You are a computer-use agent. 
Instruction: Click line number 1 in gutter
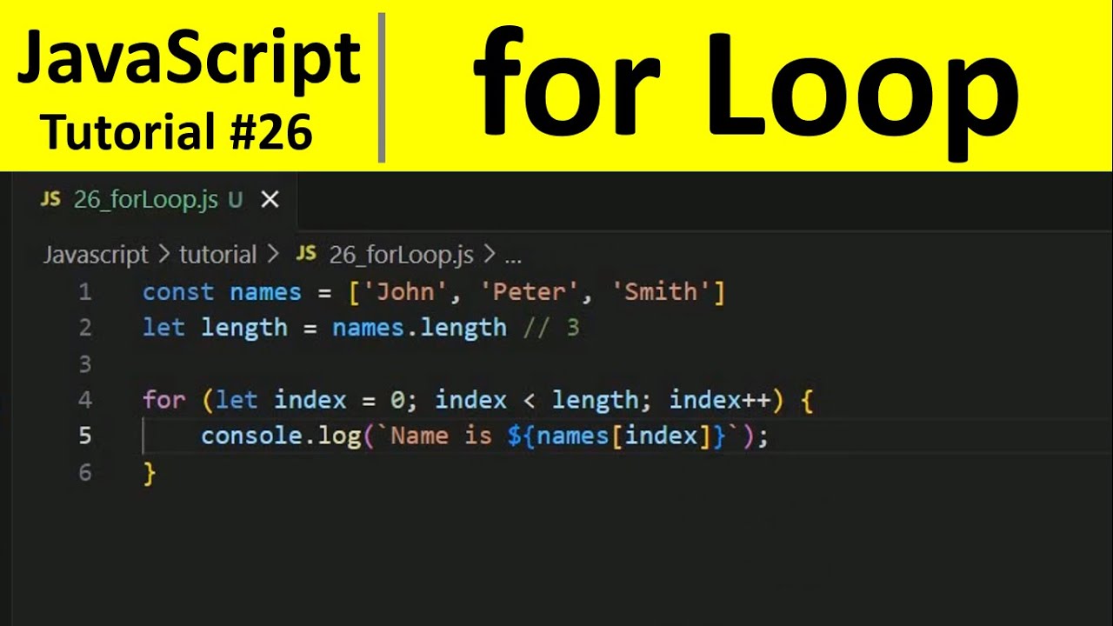click(85, 292)
